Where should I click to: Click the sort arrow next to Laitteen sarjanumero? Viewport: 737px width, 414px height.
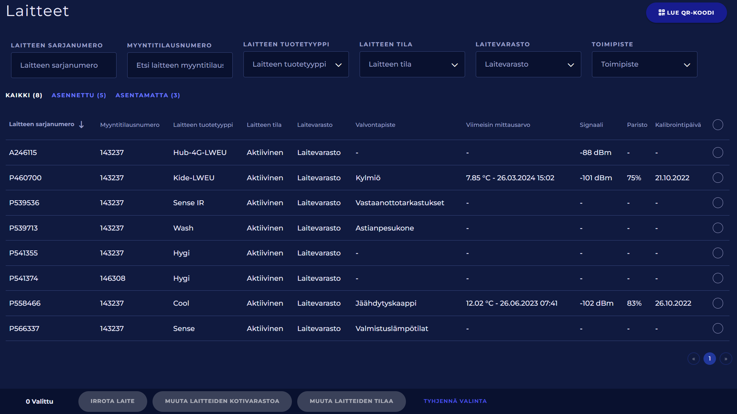coord(81,124)
